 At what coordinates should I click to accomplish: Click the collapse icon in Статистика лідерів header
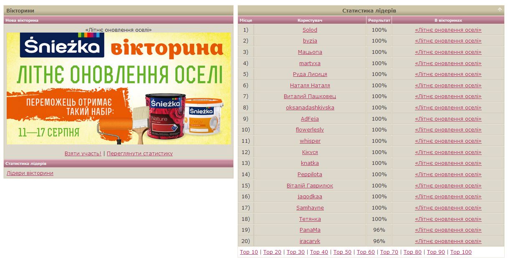pos(500,9)
